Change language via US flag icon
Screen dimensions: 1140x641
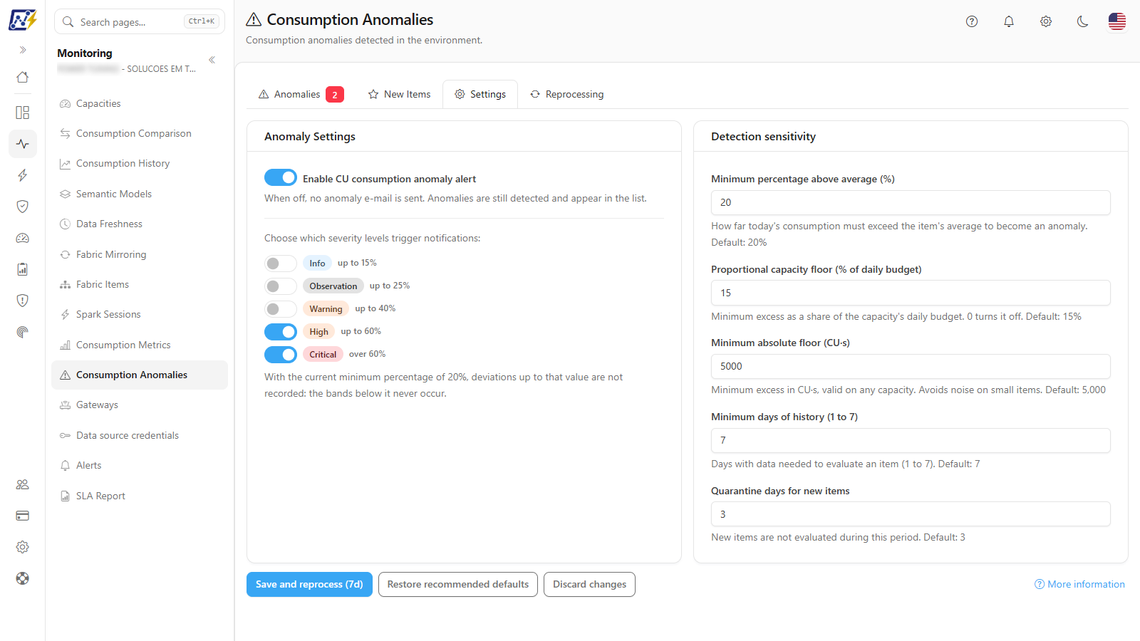click(1117, 21)
